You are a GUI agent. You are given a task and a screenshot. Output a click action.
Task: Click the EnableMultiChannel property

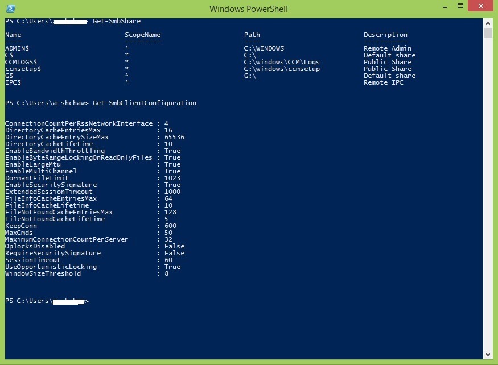41,171
